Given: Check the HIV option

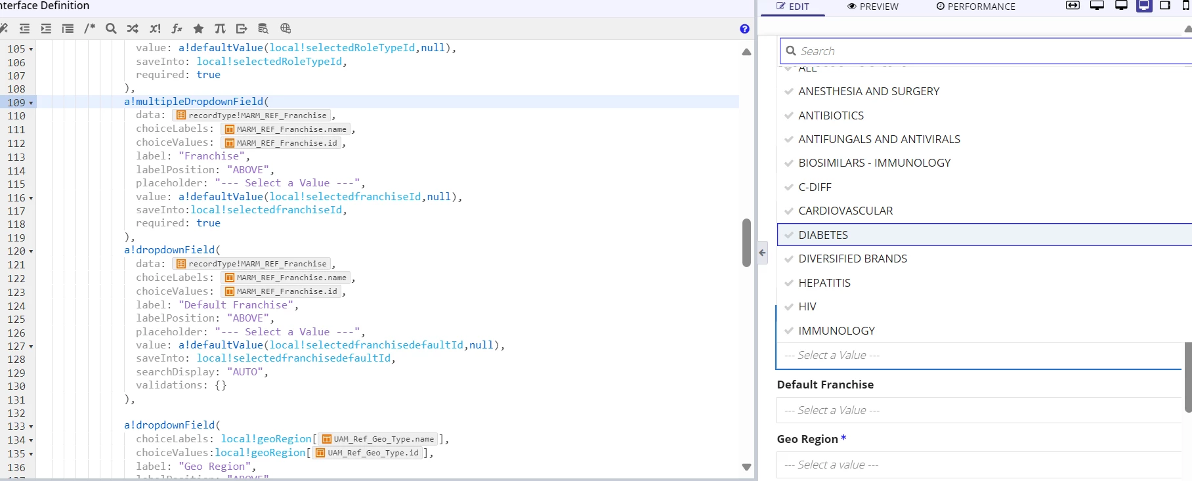Looking at the screenshot, I should point(985,306).
